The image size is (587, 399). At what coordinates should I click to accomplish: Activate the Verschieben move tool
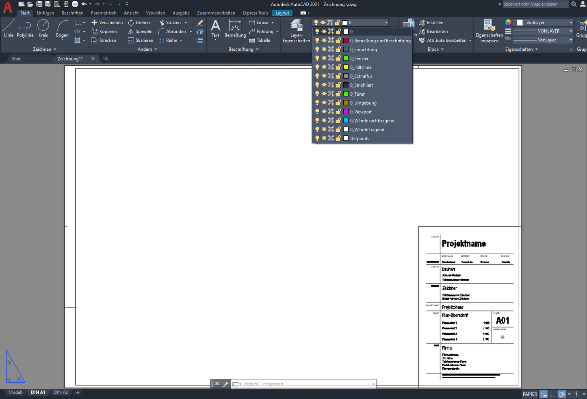(107, 23)
